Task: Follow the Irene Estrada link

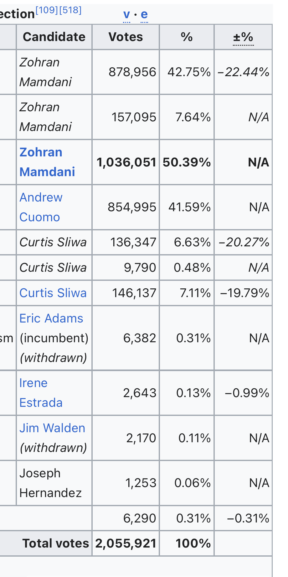Action: pos(41,393)
